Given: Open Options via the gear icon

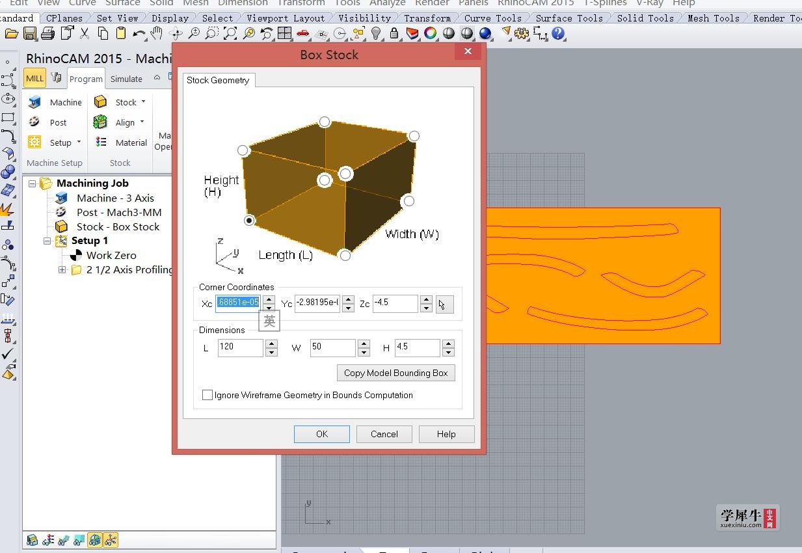Looking at the screenshot, I should (522, 33).
